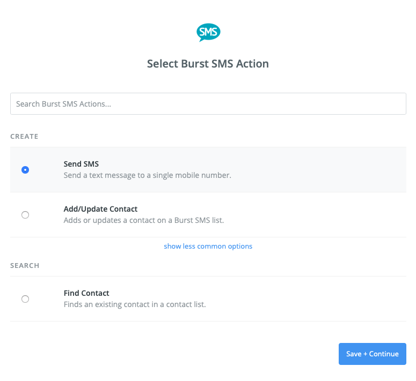Click 'Send a text message to a single mobile number' description
Image resolution: width=416 pixels, height=381 pixels.
click(147, 175)
